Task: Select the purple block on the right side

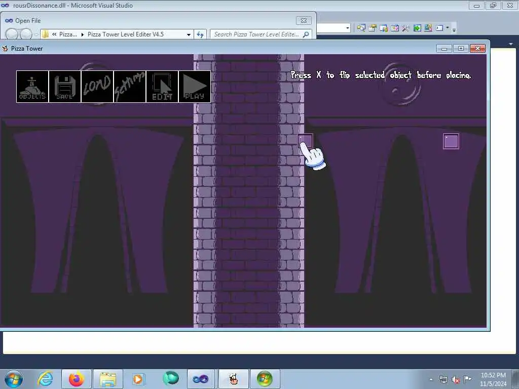Action: (451, 141)
